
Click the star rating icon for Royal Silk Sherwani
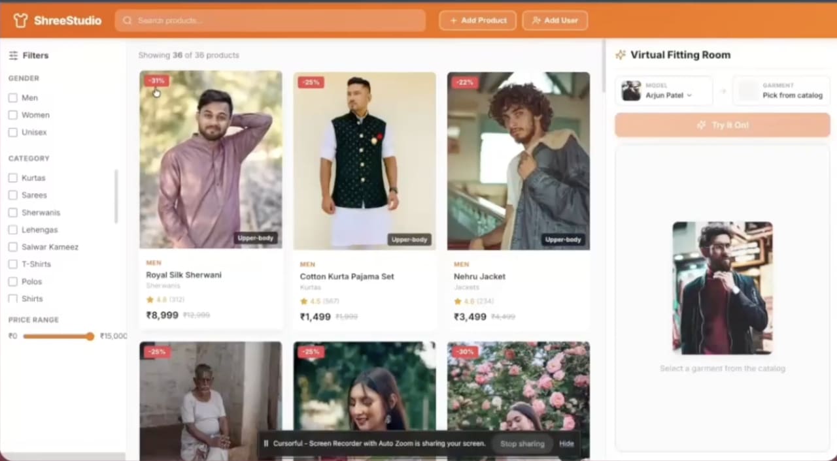click(x=150, y=300)
